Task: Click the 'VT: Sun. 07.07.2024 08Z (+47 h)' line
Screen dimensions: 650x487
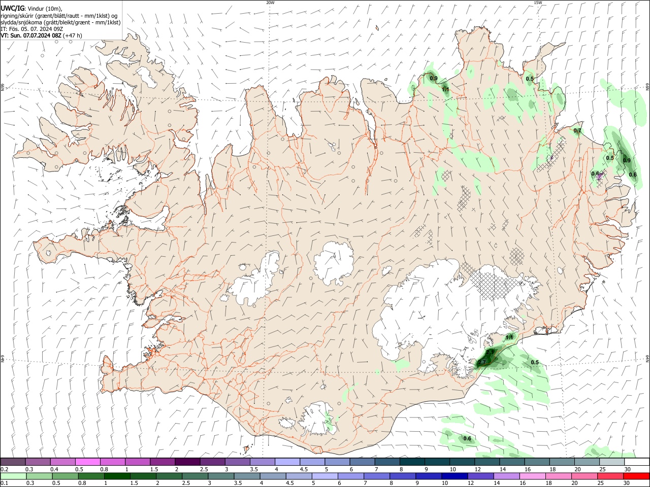Action: coord(42,36)
